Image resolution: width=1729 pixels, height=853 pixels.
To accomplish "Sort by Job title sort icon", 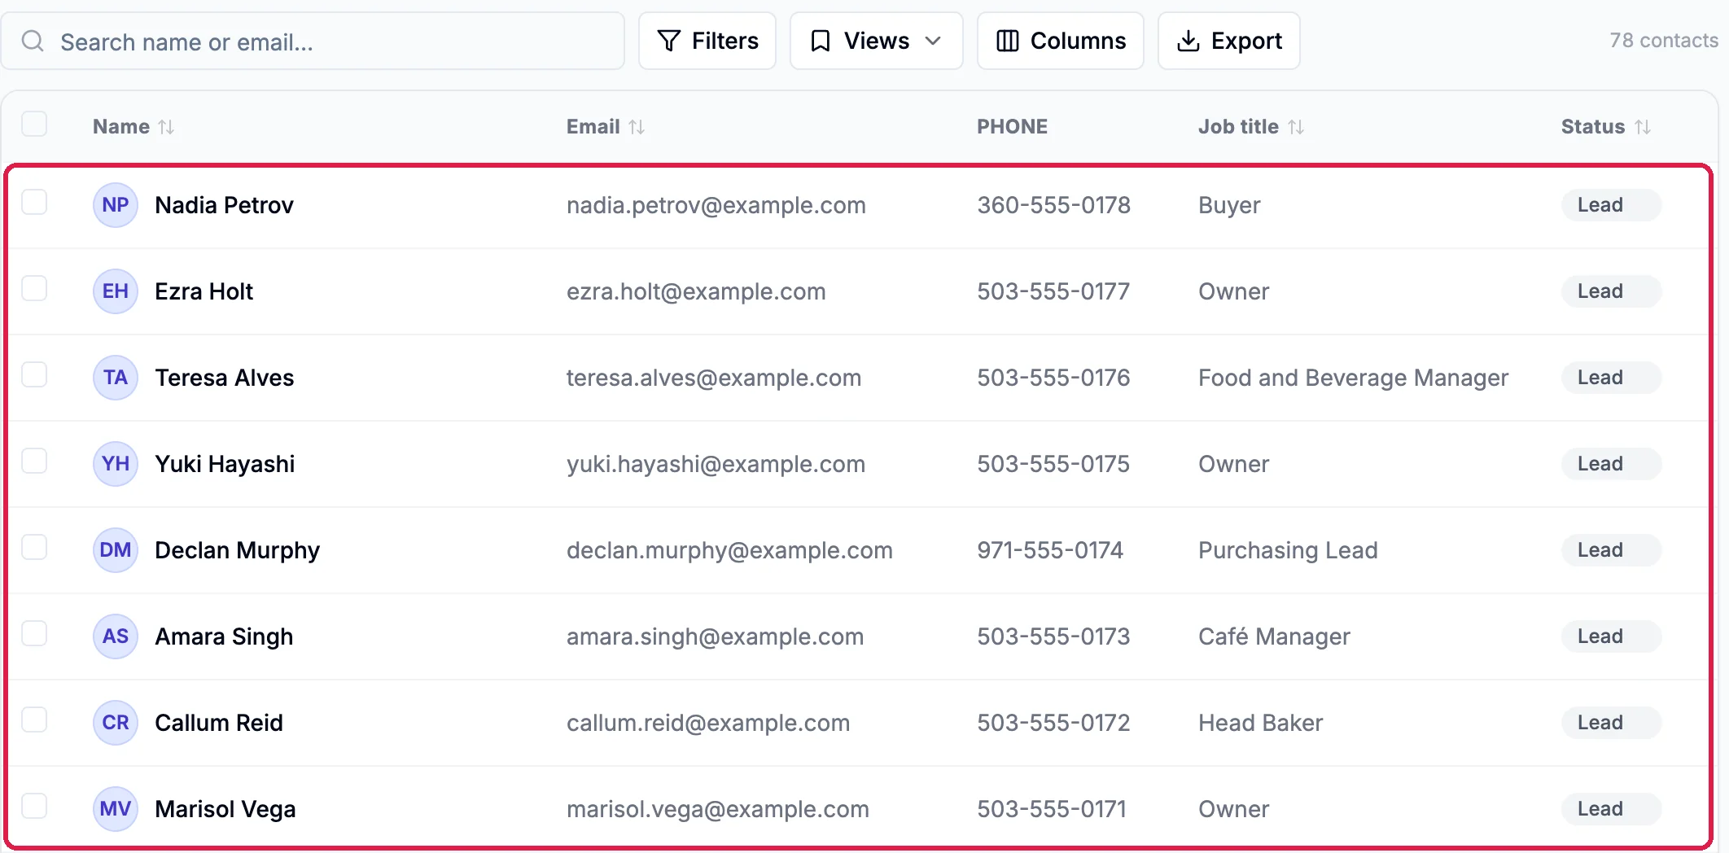I will coord(1296,127).
